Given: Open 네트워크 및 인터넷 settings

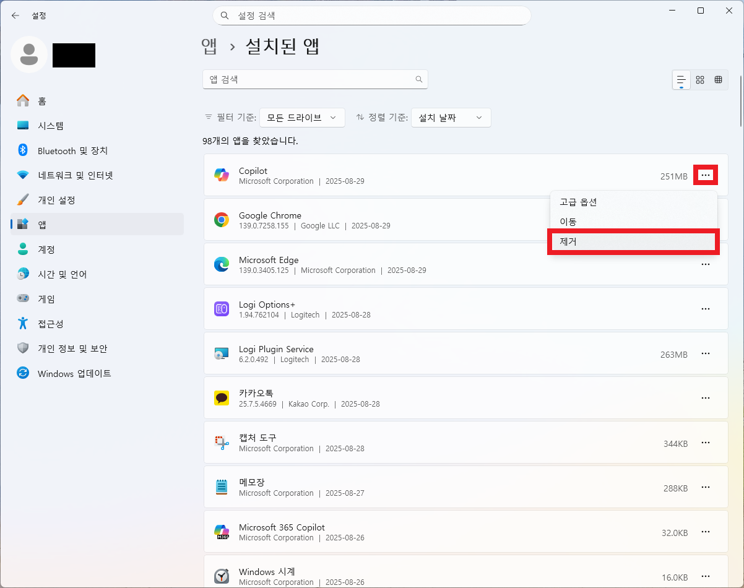Looking at the screenshot, I should coord(97,175).
